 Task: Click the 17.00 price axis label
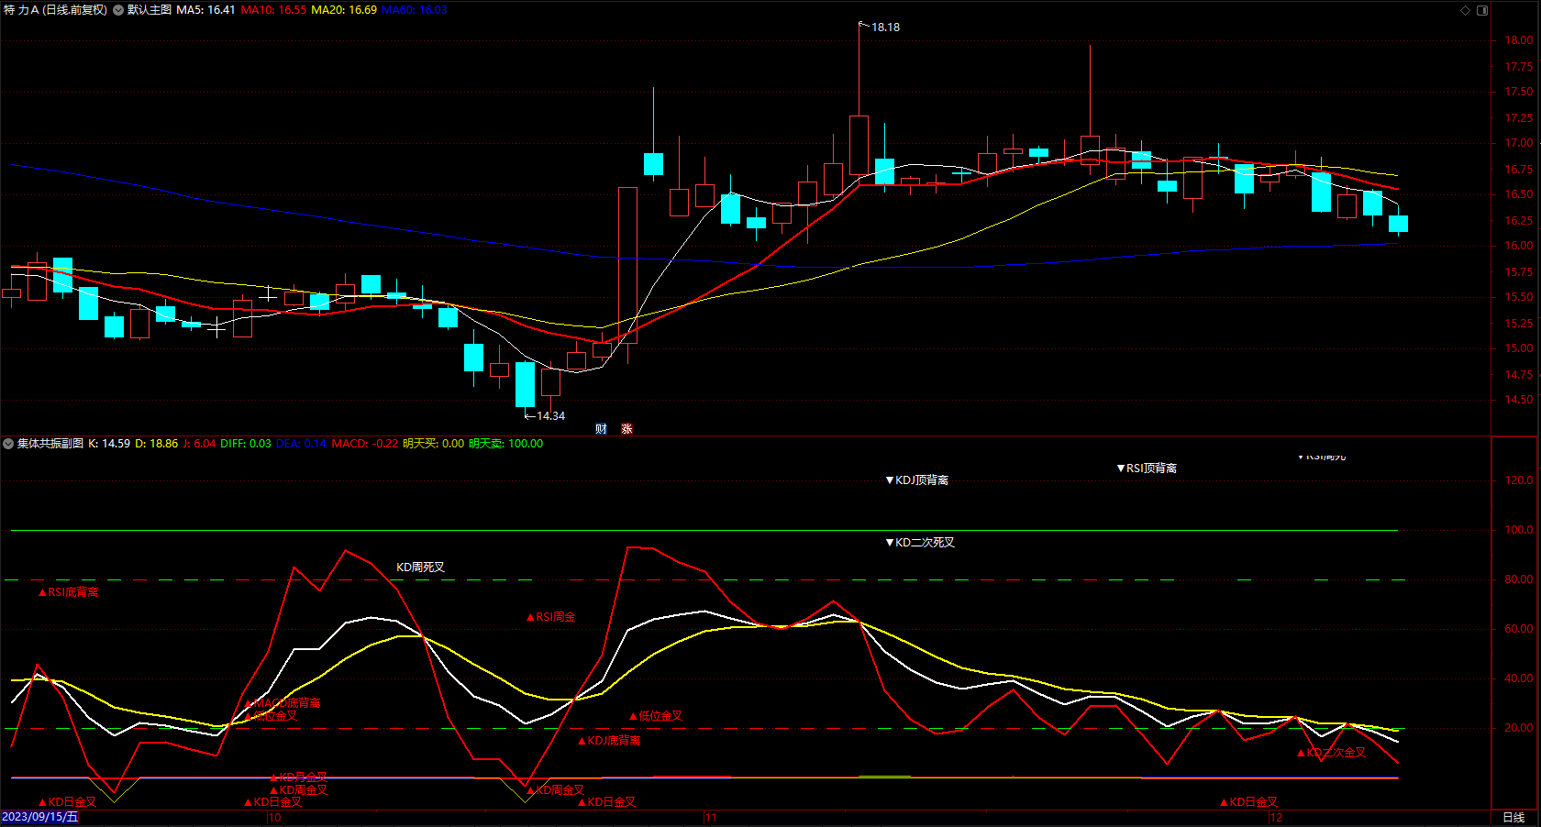click(1518, 143)
